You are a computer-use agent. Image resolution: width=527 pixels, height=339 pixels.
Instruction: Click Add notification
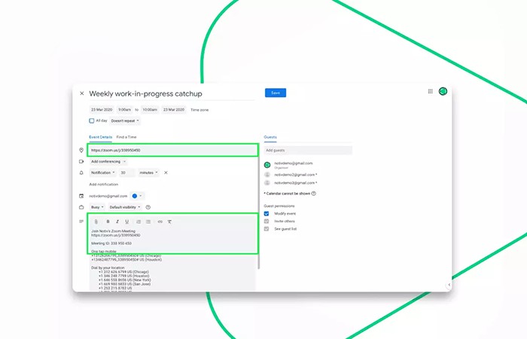[104, 185]
